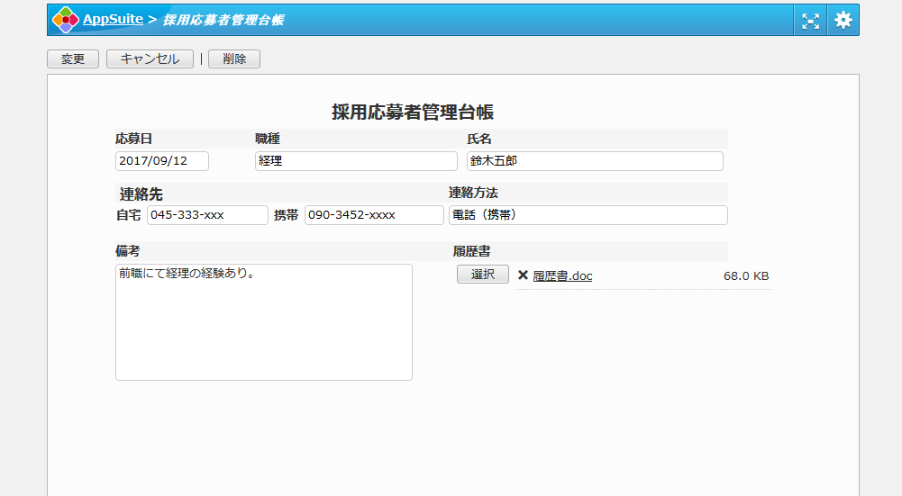Image resolution: width=902 pixels, height=496 pixels.
Task: Click the 選択 file chooser button
Action: point(482,275)
